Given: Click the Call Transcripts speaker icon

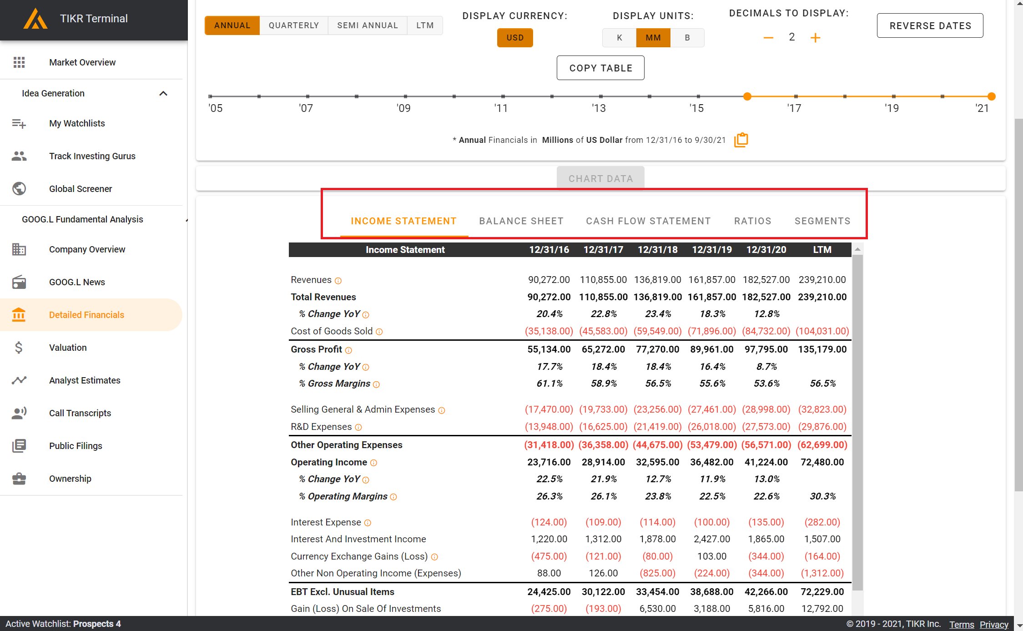Looking at the screenshot, I should [x=19, y=413].
